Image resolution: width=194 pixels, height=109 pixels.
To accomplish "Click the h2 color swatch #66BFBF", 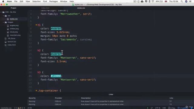I will coord(56,54).
